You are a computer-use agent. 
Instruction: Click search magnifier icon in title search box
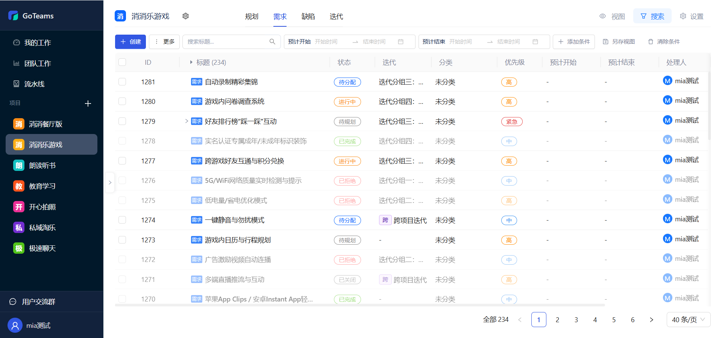[272, 42]
